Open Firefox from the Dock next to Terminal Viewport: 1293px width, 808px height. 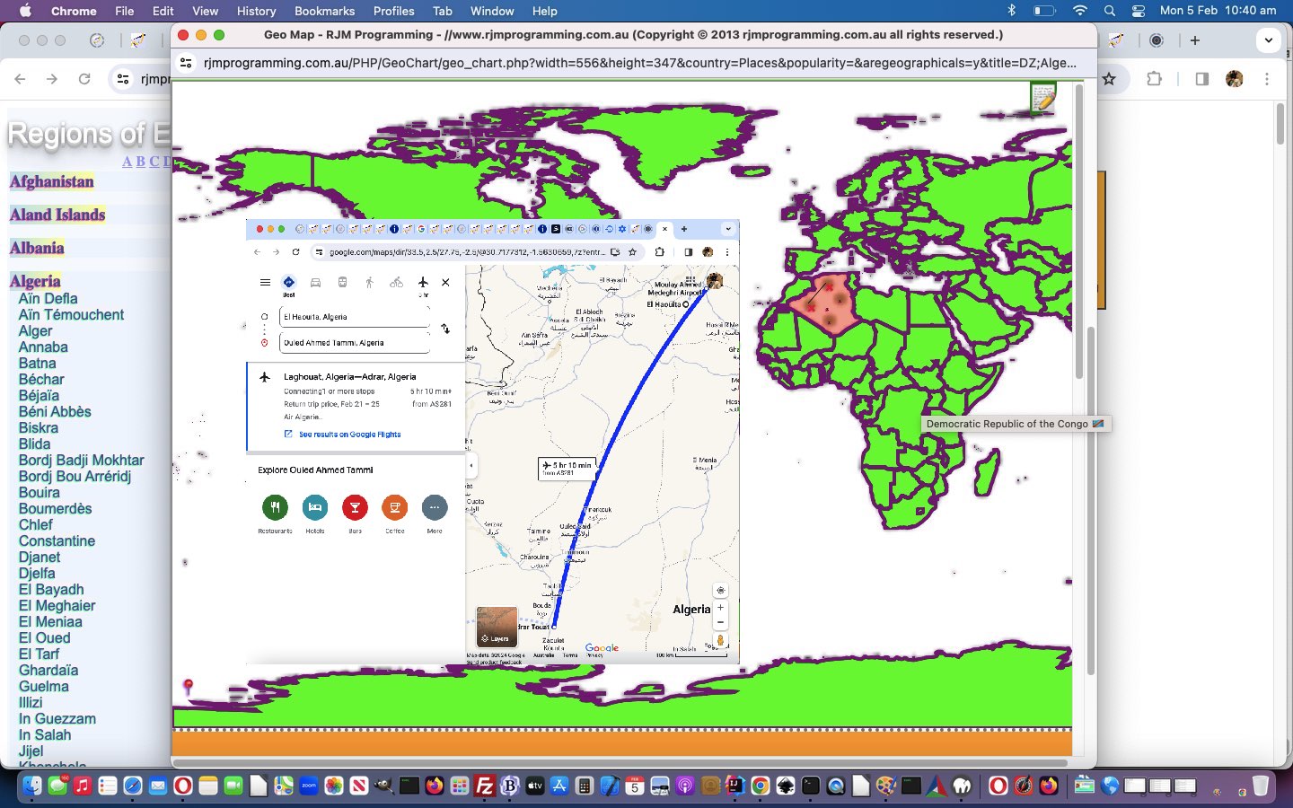[435, 786]
